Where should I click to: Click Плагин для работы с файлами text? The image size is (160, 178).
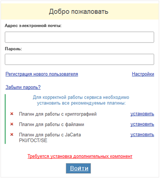point(51,124)
